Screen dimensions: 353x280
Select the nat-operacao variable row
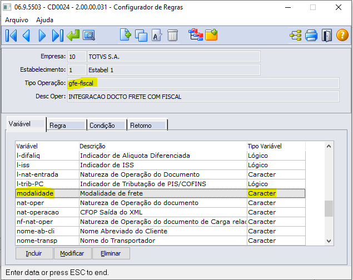point(161,212)
